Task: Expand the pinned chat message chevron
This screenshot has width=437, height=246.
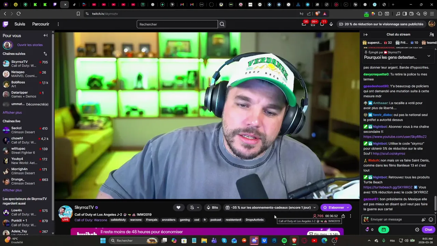Action: point(429,56)
